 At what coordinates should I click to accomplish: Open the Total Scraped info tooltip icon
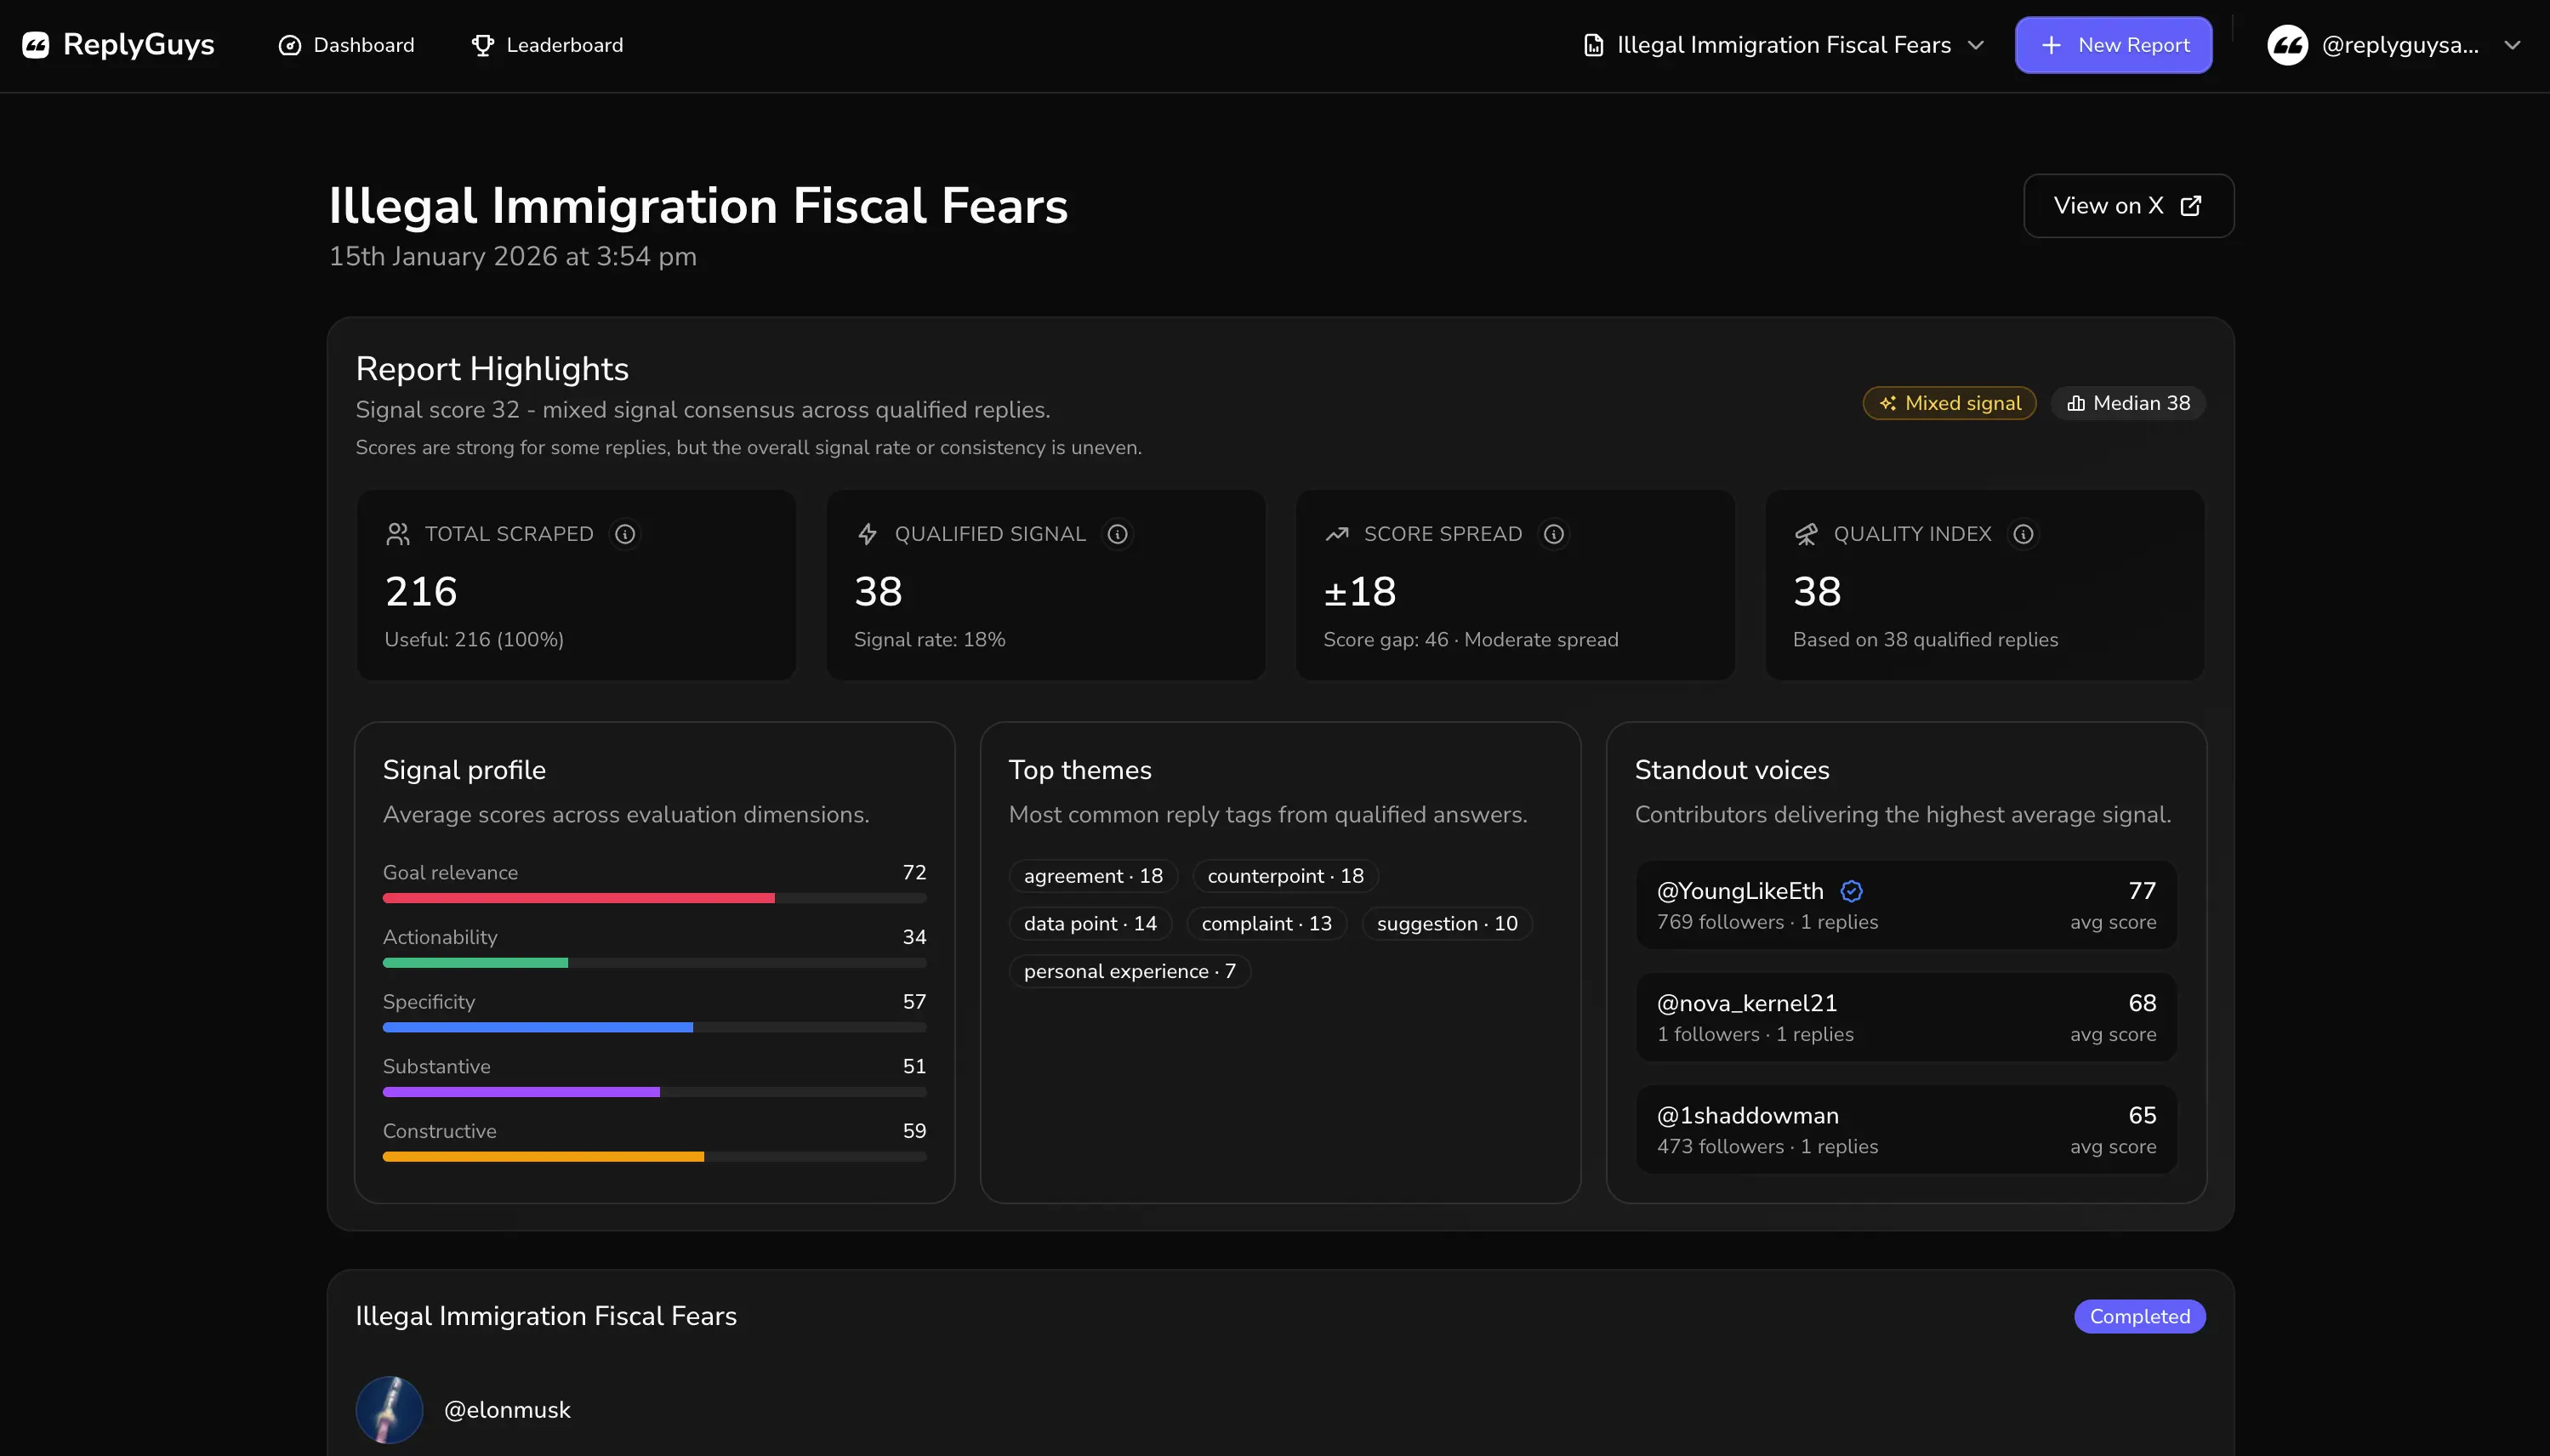624,534
